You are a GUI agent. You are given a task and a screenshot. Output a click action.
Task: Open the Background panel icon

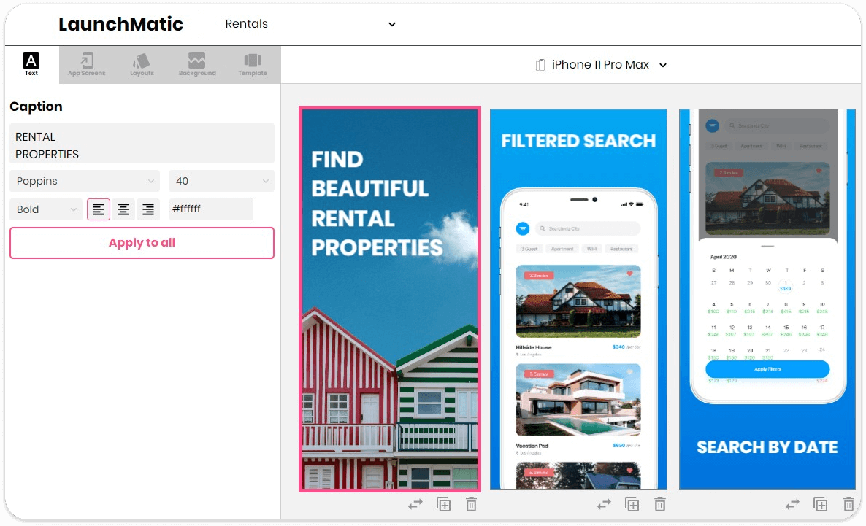click(197, 63)
